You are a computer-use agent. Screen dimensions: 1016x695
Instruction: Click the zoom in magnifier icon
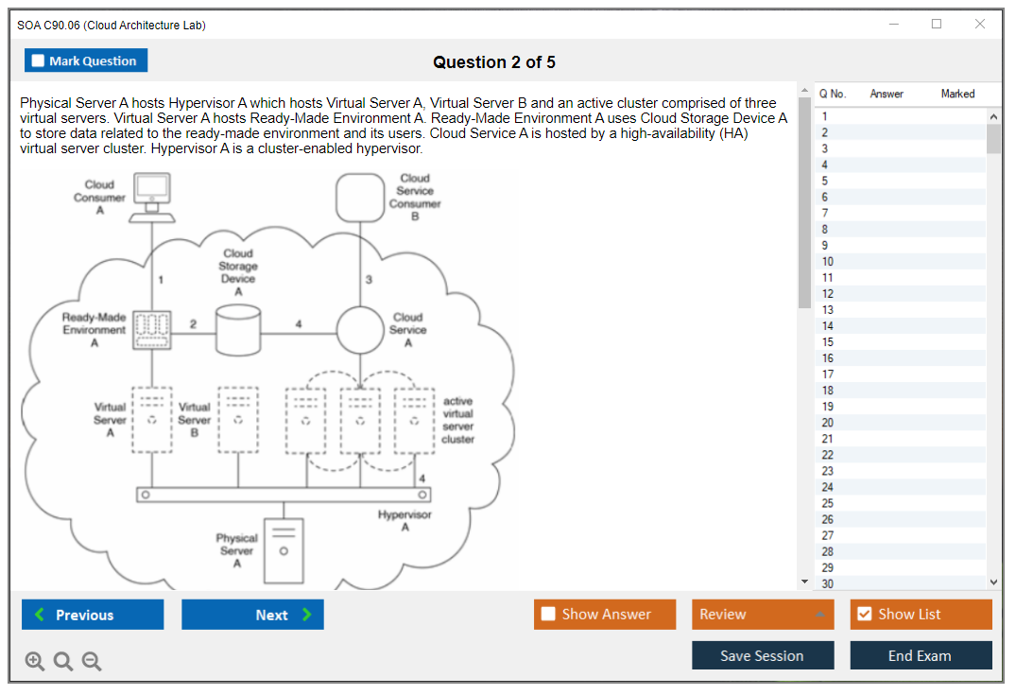(35, 662)
